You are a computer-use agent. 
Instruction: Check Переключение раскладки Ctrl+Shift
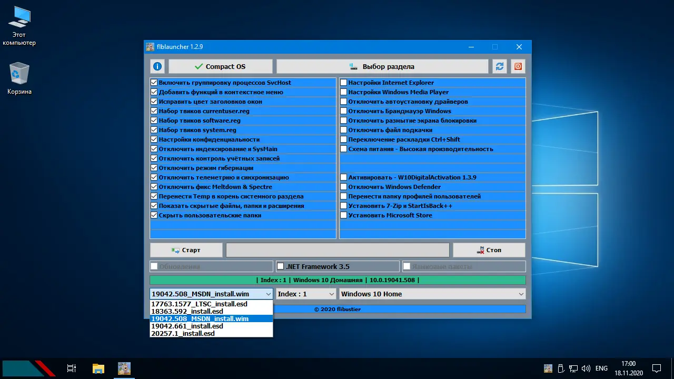[344, 139]
